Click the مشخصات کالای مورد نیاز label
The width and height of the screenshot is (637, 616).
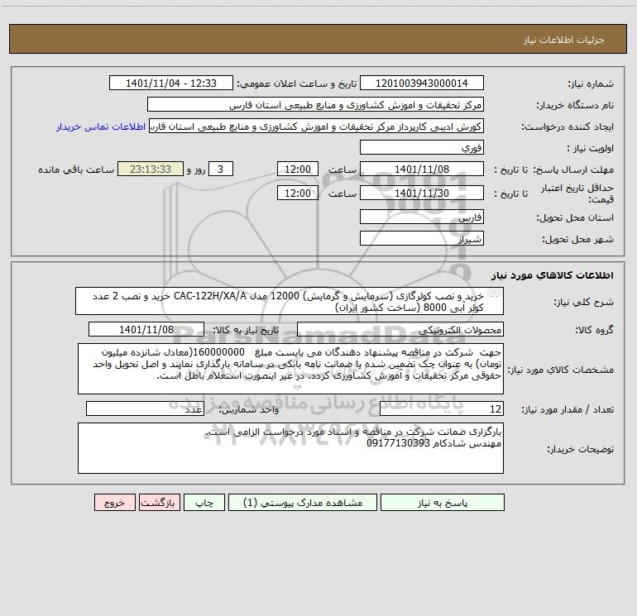(561, 370)
